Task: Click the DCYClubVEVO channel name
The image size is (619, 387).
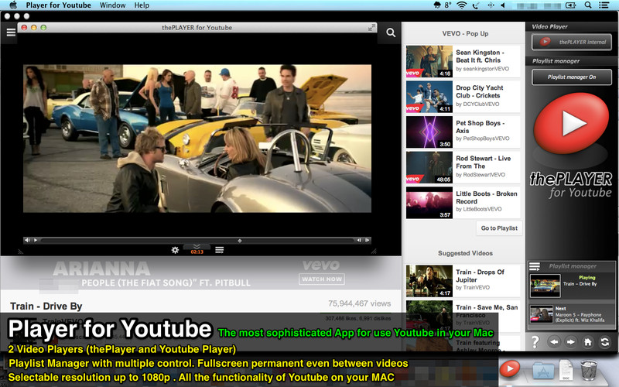Action: (x=481, y=104)
